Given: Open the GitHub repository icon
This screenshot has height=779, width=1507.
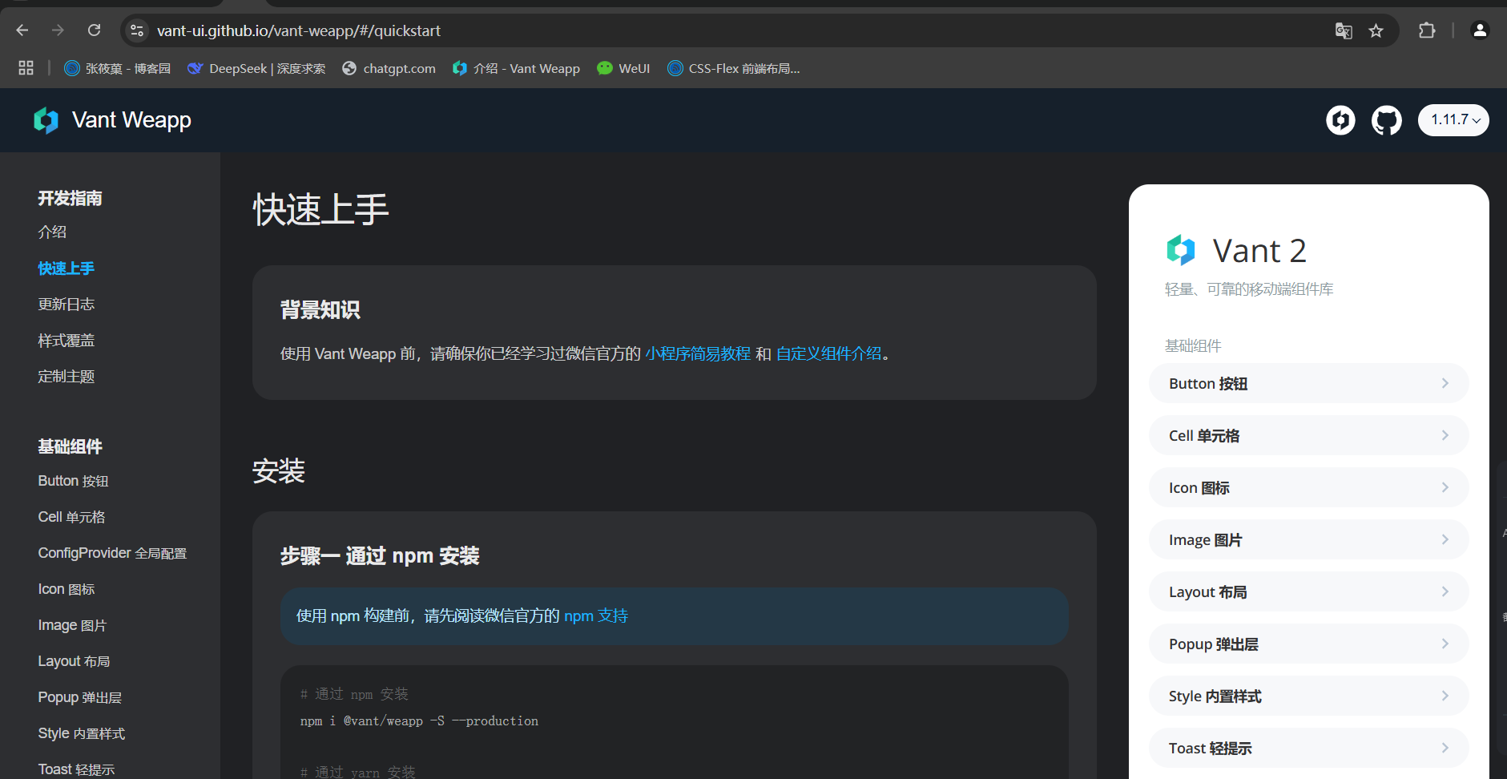Looking at the screenshot, I should tap(1387, 120).
